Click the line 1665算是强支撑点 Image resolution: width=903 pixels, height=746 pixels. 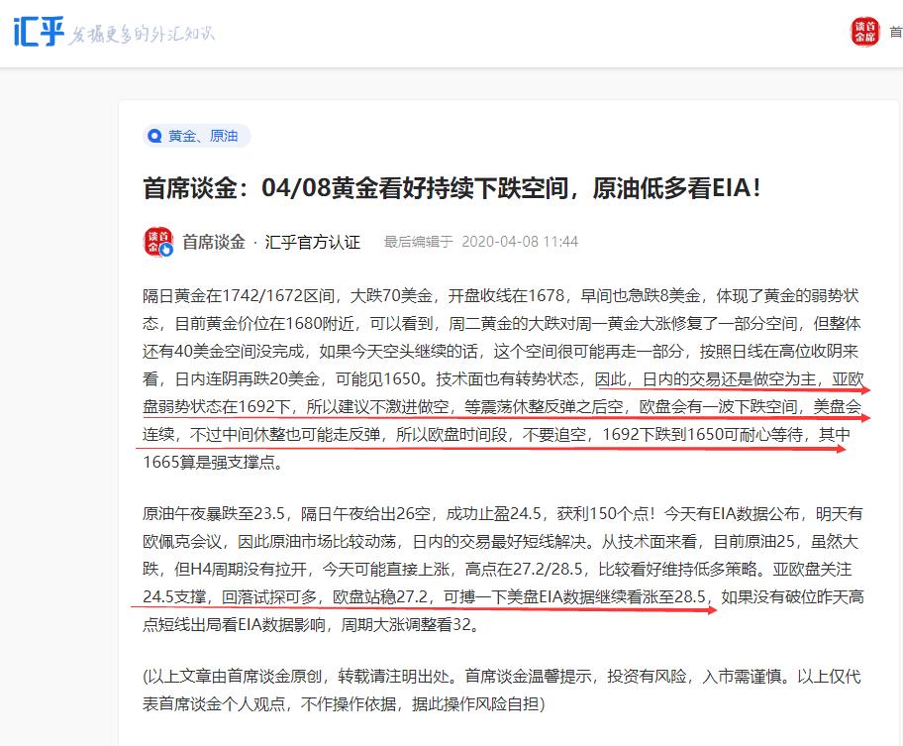pos(212,462)
